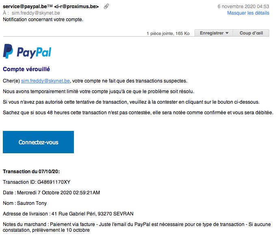Click the Transaction du 07/10/20 heading
Screen dimensions: 279x237
[31, 172]
